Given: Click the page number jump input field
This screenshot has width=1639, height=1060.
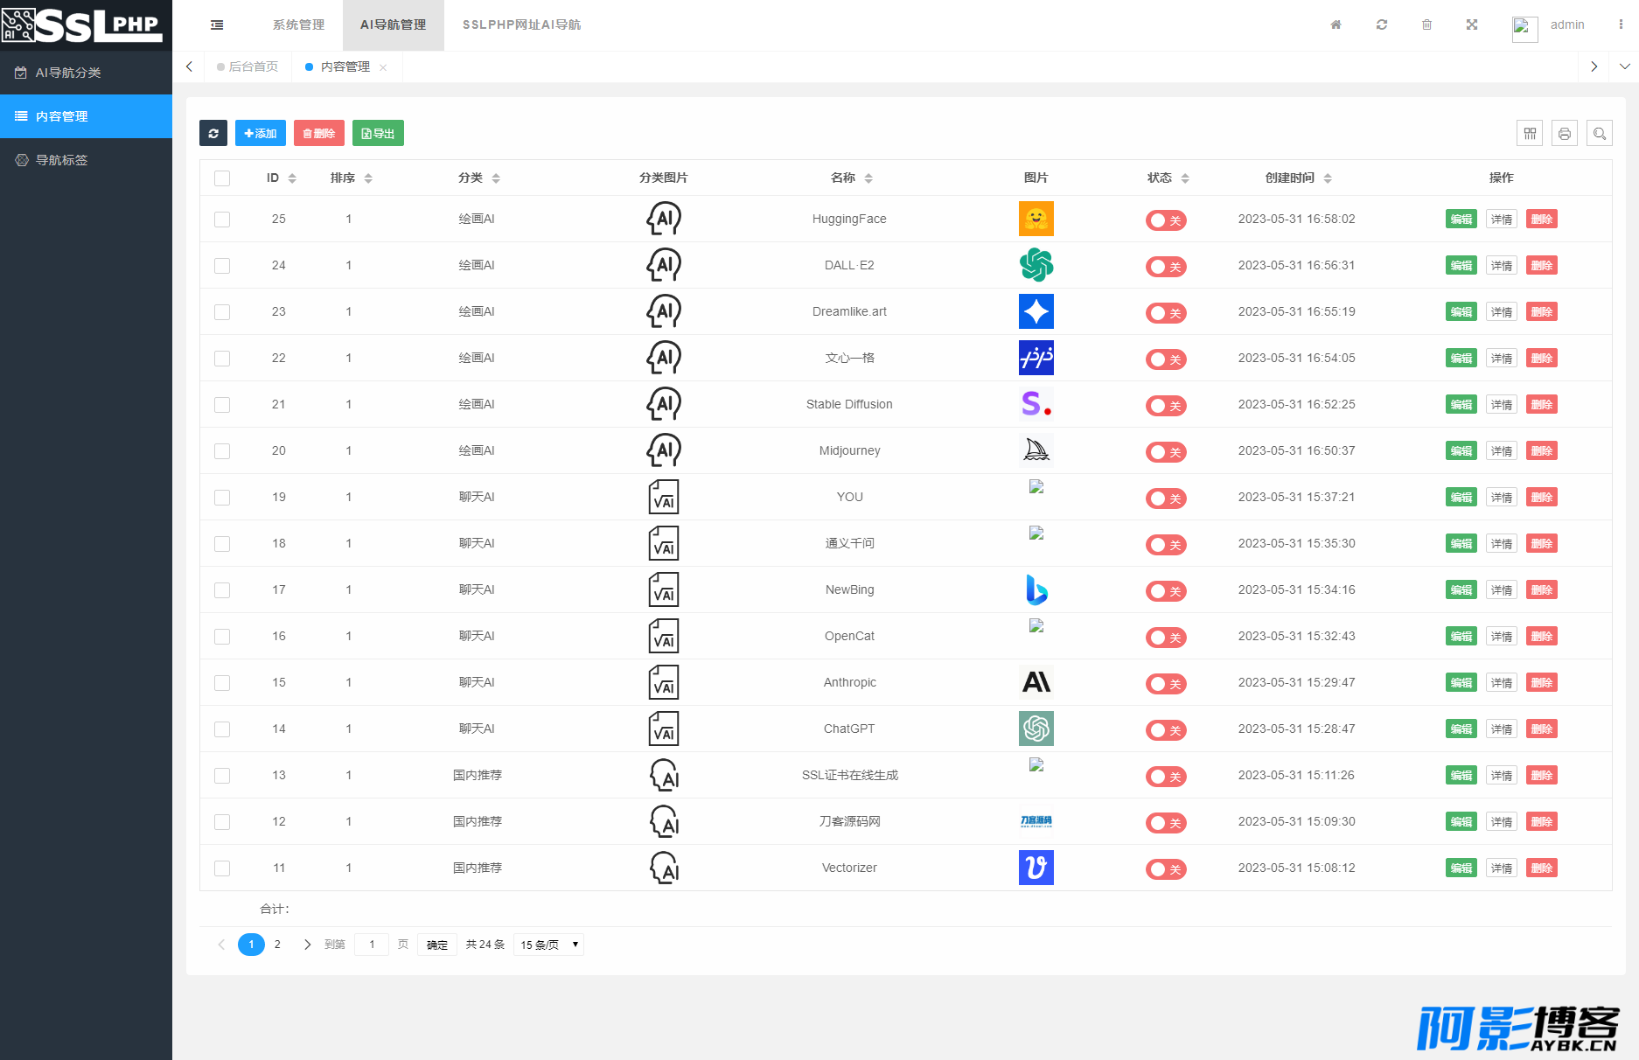Looking at the screenshot, I should (x=372, y=945).
